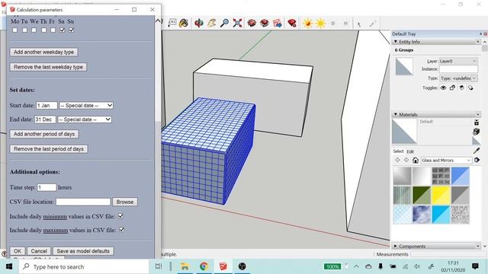Toggle the Wednesday checkbox
This screenshot has width=488, height=274.
click(34, 30)
